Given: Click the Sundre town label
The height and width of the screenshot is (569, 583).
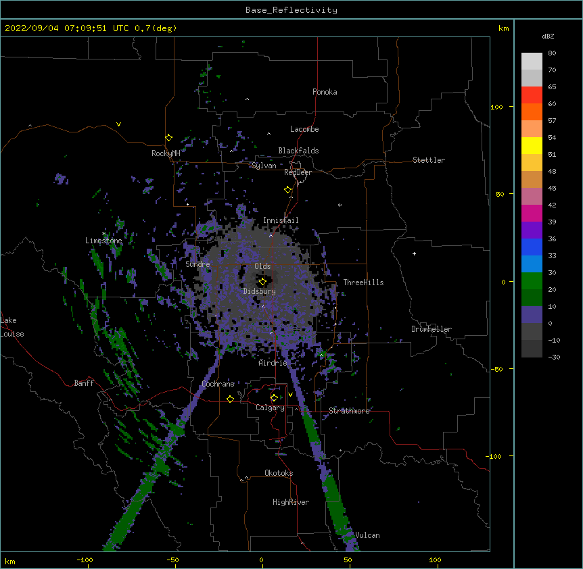Looking at the screenshot, I should (x=197, y=264).
